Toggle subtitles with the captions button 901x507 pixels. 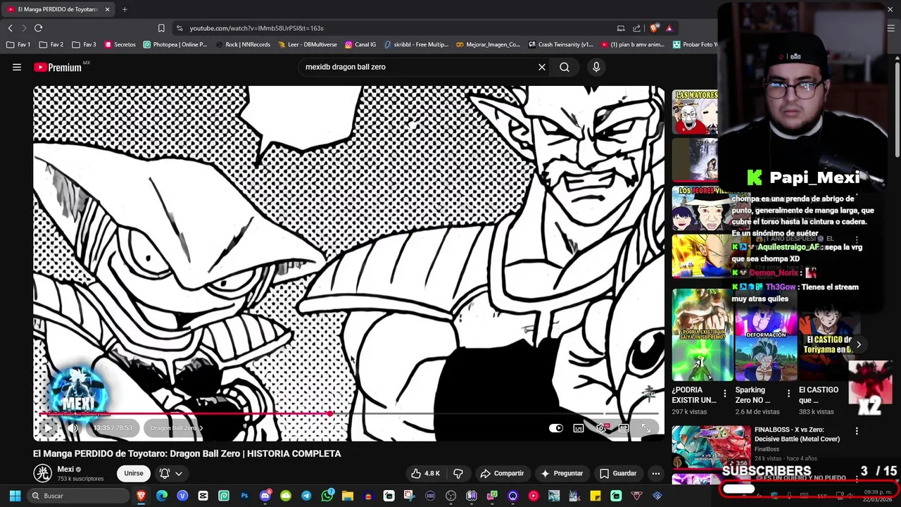[x=579, y=428]
